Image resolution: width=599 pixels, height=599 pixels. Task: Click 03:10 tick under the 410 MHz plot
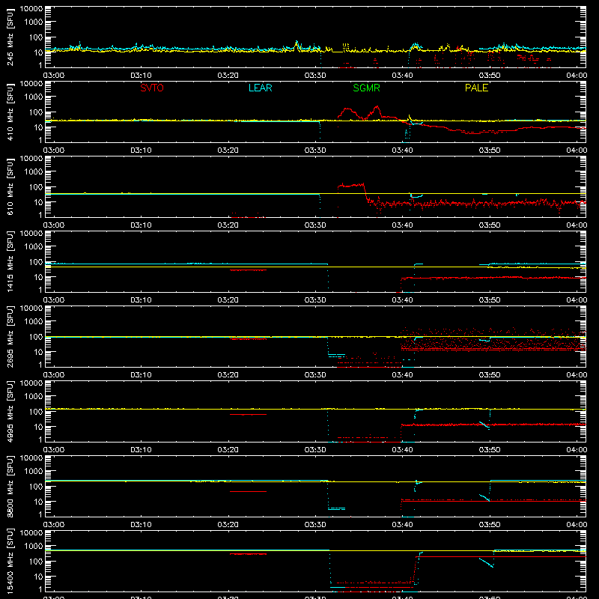coord(141,150)
